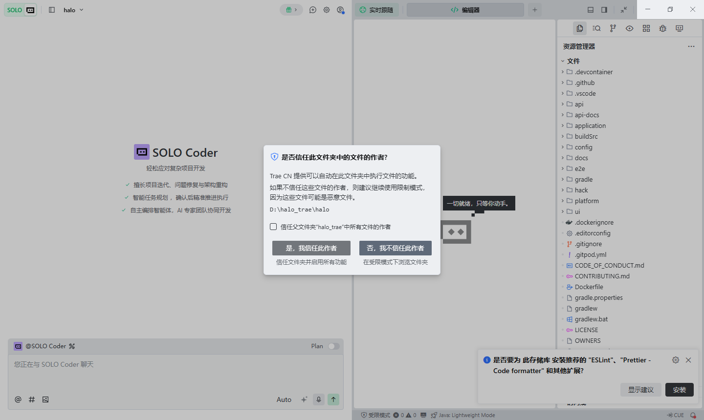Click 显示建议 in extension notification

point(641,390)
